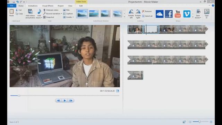Open the File menu

coord(12,6)
